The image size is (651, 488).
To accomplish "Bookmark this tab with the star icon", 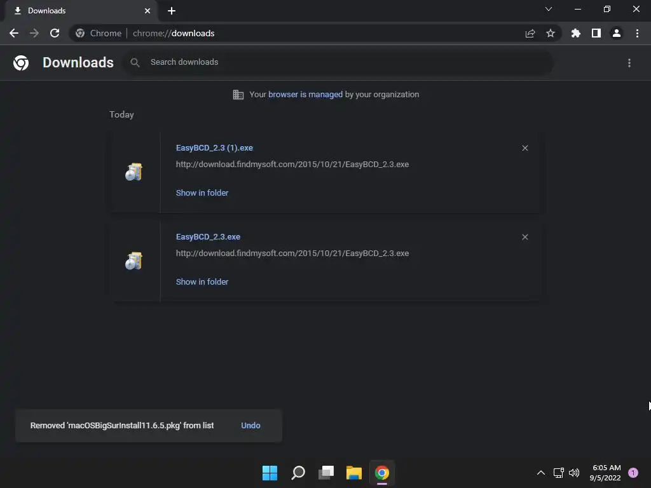I will coord(551,33).
